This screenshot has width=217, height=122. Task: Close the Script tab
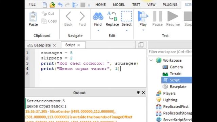coord(78,45)
